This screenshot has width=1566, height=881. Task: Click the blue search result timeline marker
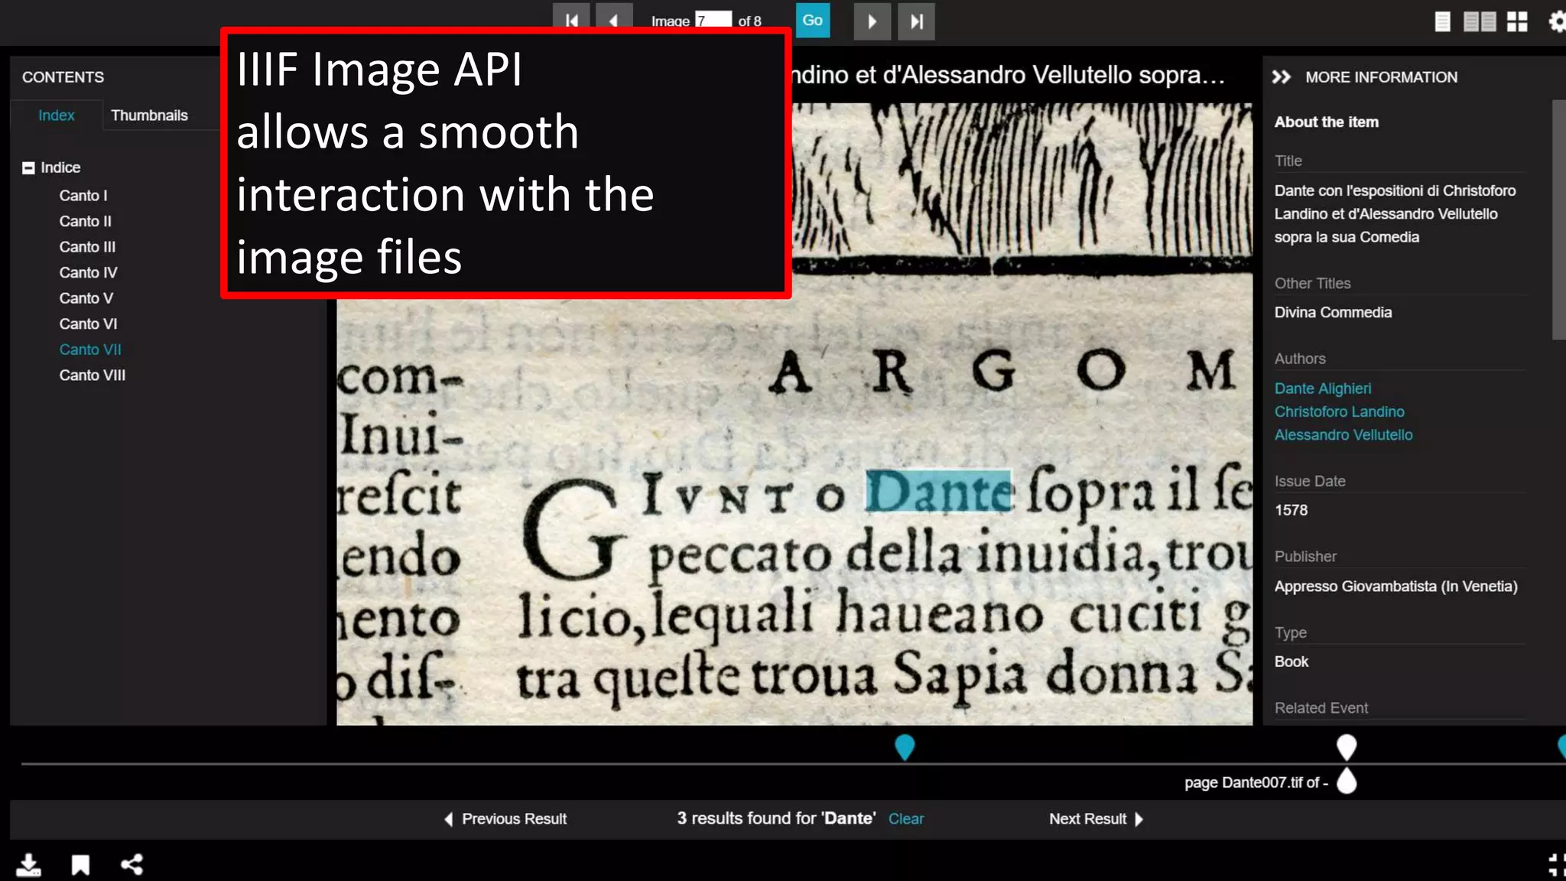[905, 747]
